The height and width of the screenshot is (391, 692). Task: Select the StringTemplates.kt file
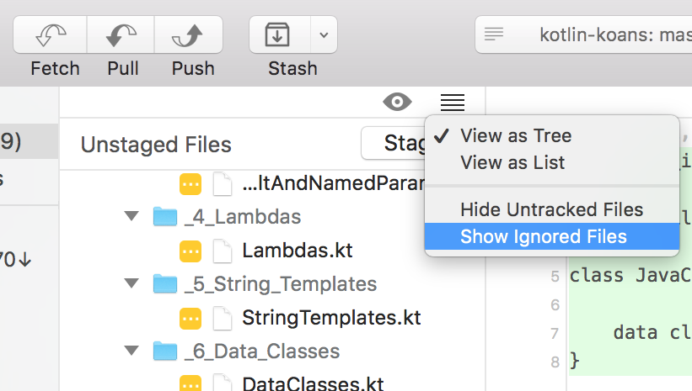[331, 318]
